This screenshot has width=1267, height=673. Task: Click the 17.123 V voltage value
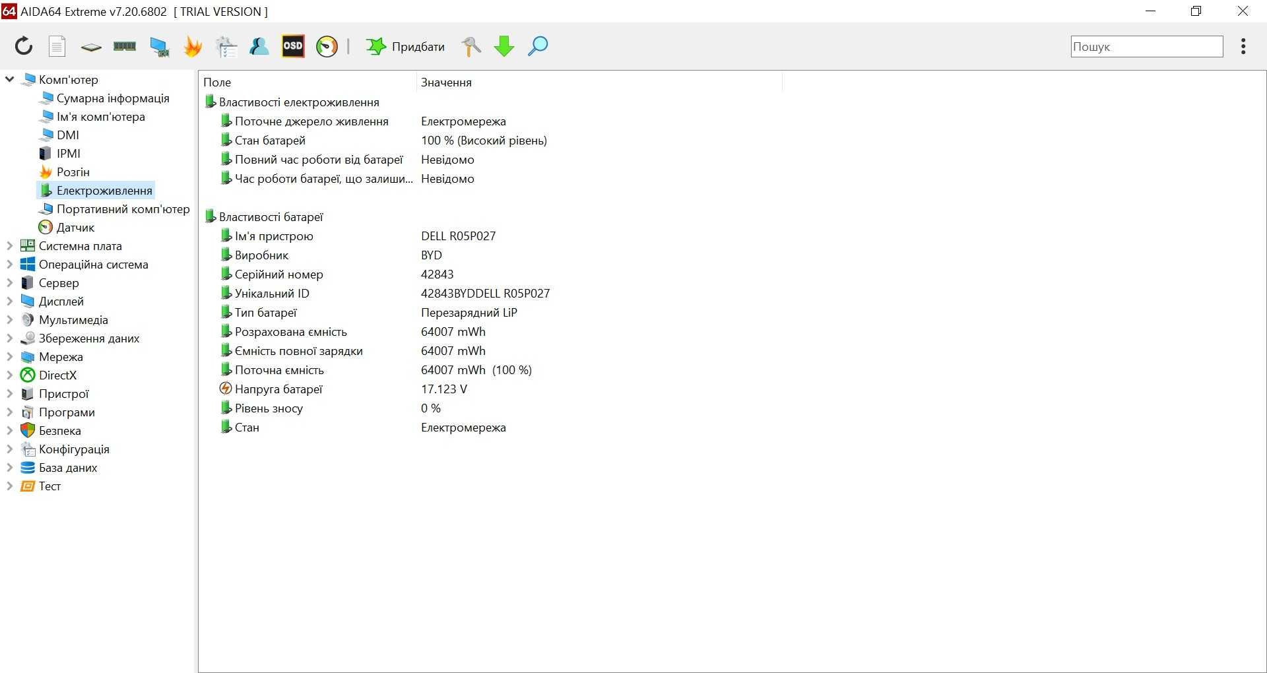click(x=444, y=389)
